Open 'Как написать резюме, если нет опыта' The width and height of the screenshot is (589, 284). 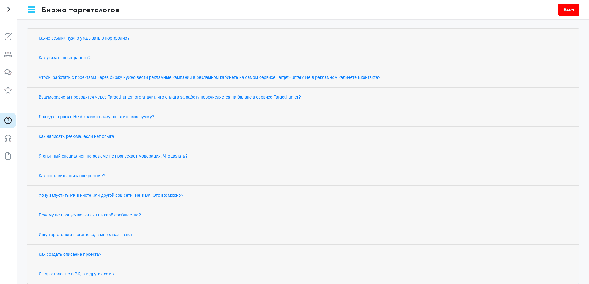76,136
